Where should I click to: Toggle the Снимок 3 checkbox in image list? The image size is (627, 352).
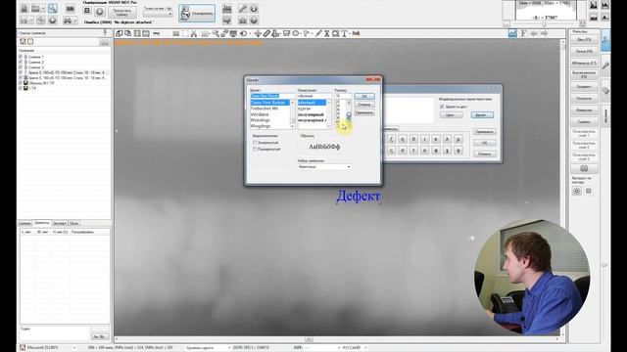click(21, 67)
